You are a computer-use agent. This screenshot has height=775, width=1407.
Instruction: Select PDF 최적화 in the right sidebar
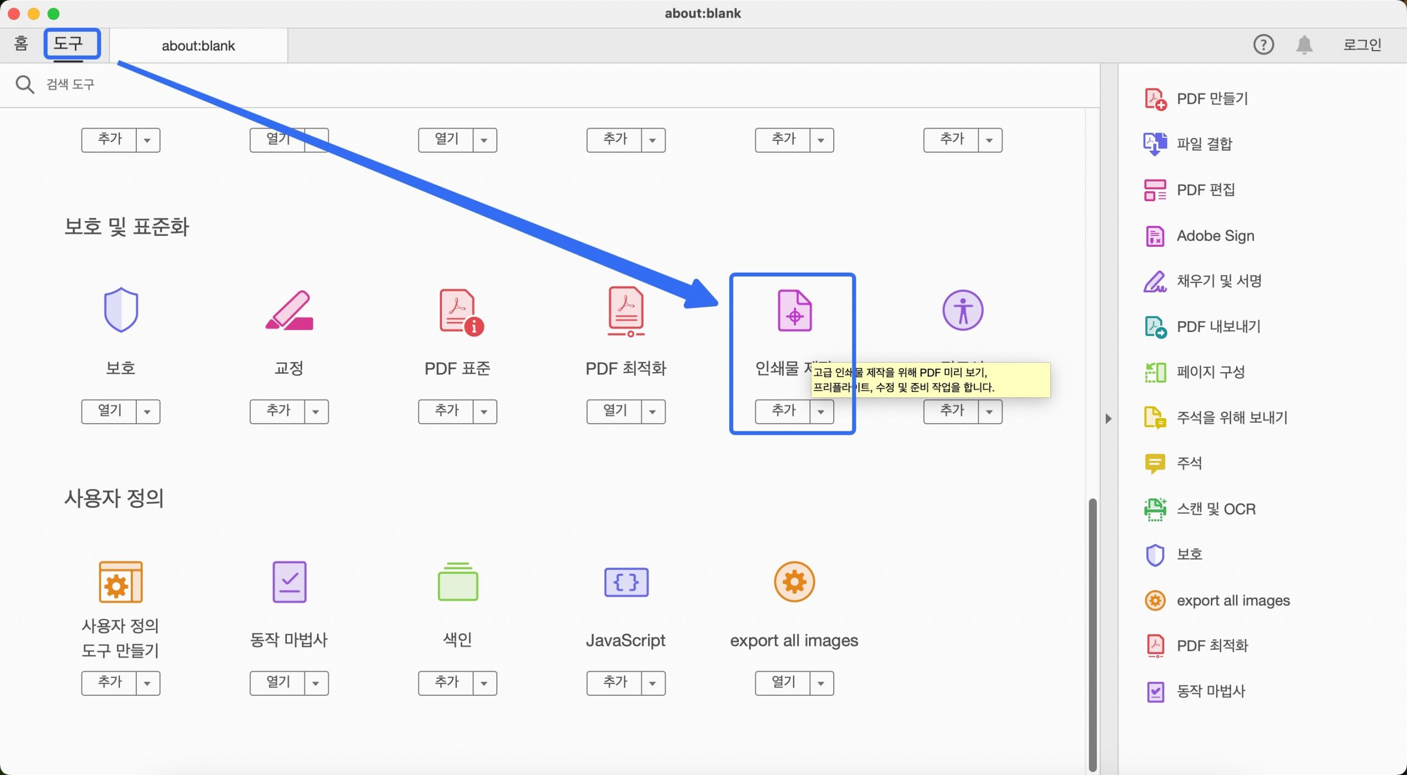click(x=1197, y=646)
